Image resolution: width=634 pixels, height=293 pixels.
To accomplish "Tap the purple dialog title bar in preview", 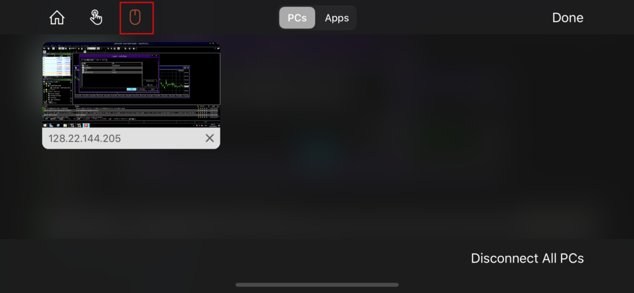I will [118, 56].
